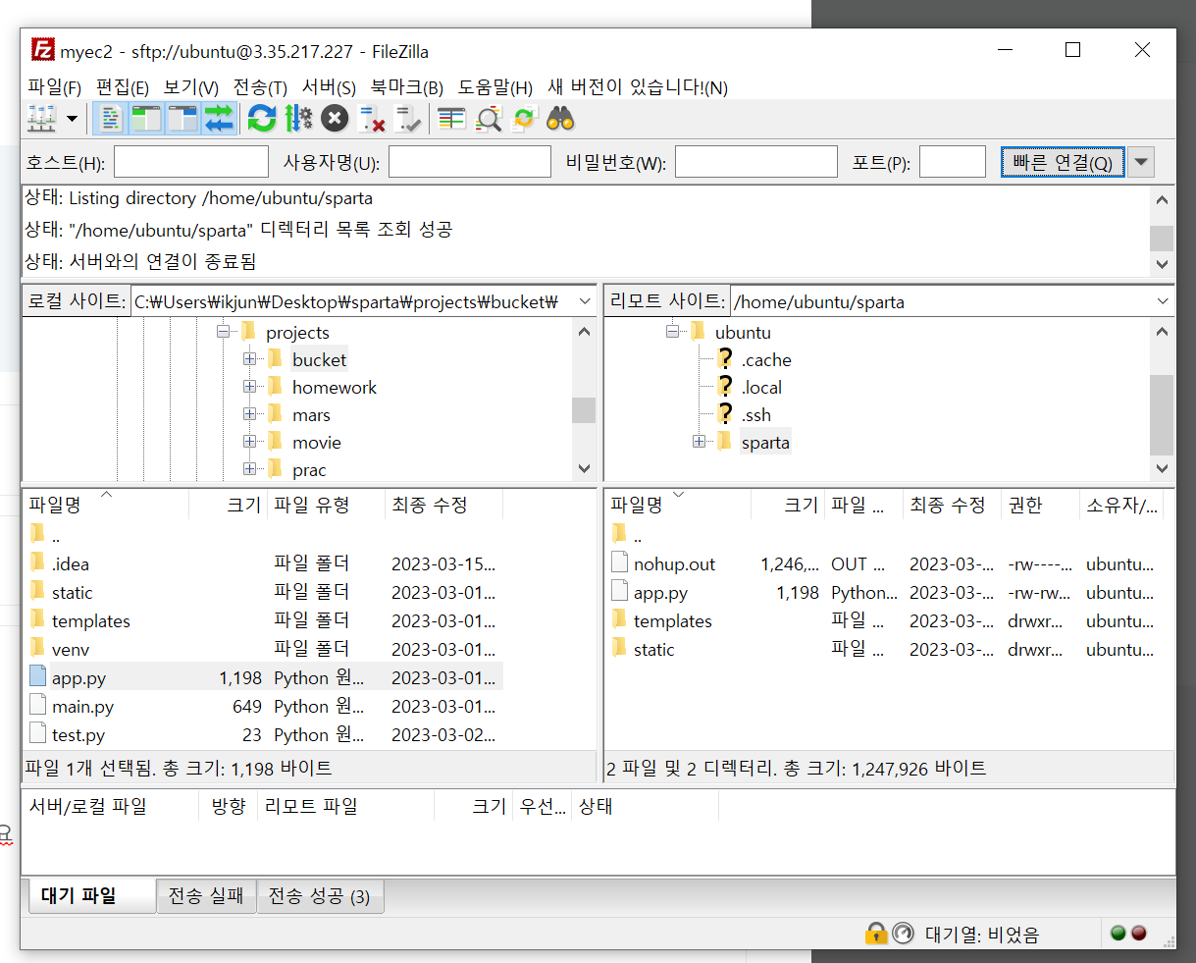This screenshot has width=1196, height=963.
Task: Toggle transfer queue display icon
Action: (x=219, y=119)
